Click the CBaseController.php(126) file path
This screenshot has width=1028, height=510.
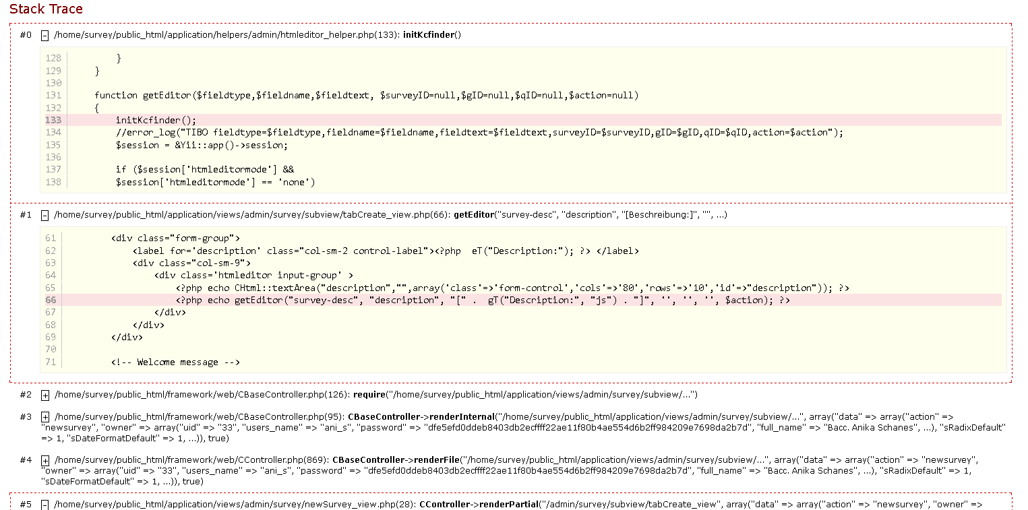[202, 395]
